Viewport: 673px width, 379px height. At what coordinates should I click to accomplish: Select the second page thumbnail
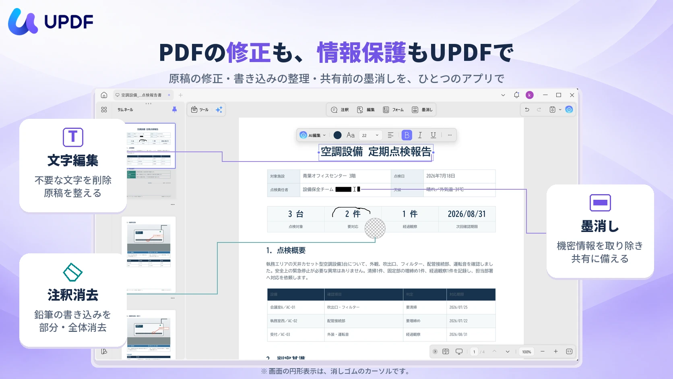(x=149, y=254)
